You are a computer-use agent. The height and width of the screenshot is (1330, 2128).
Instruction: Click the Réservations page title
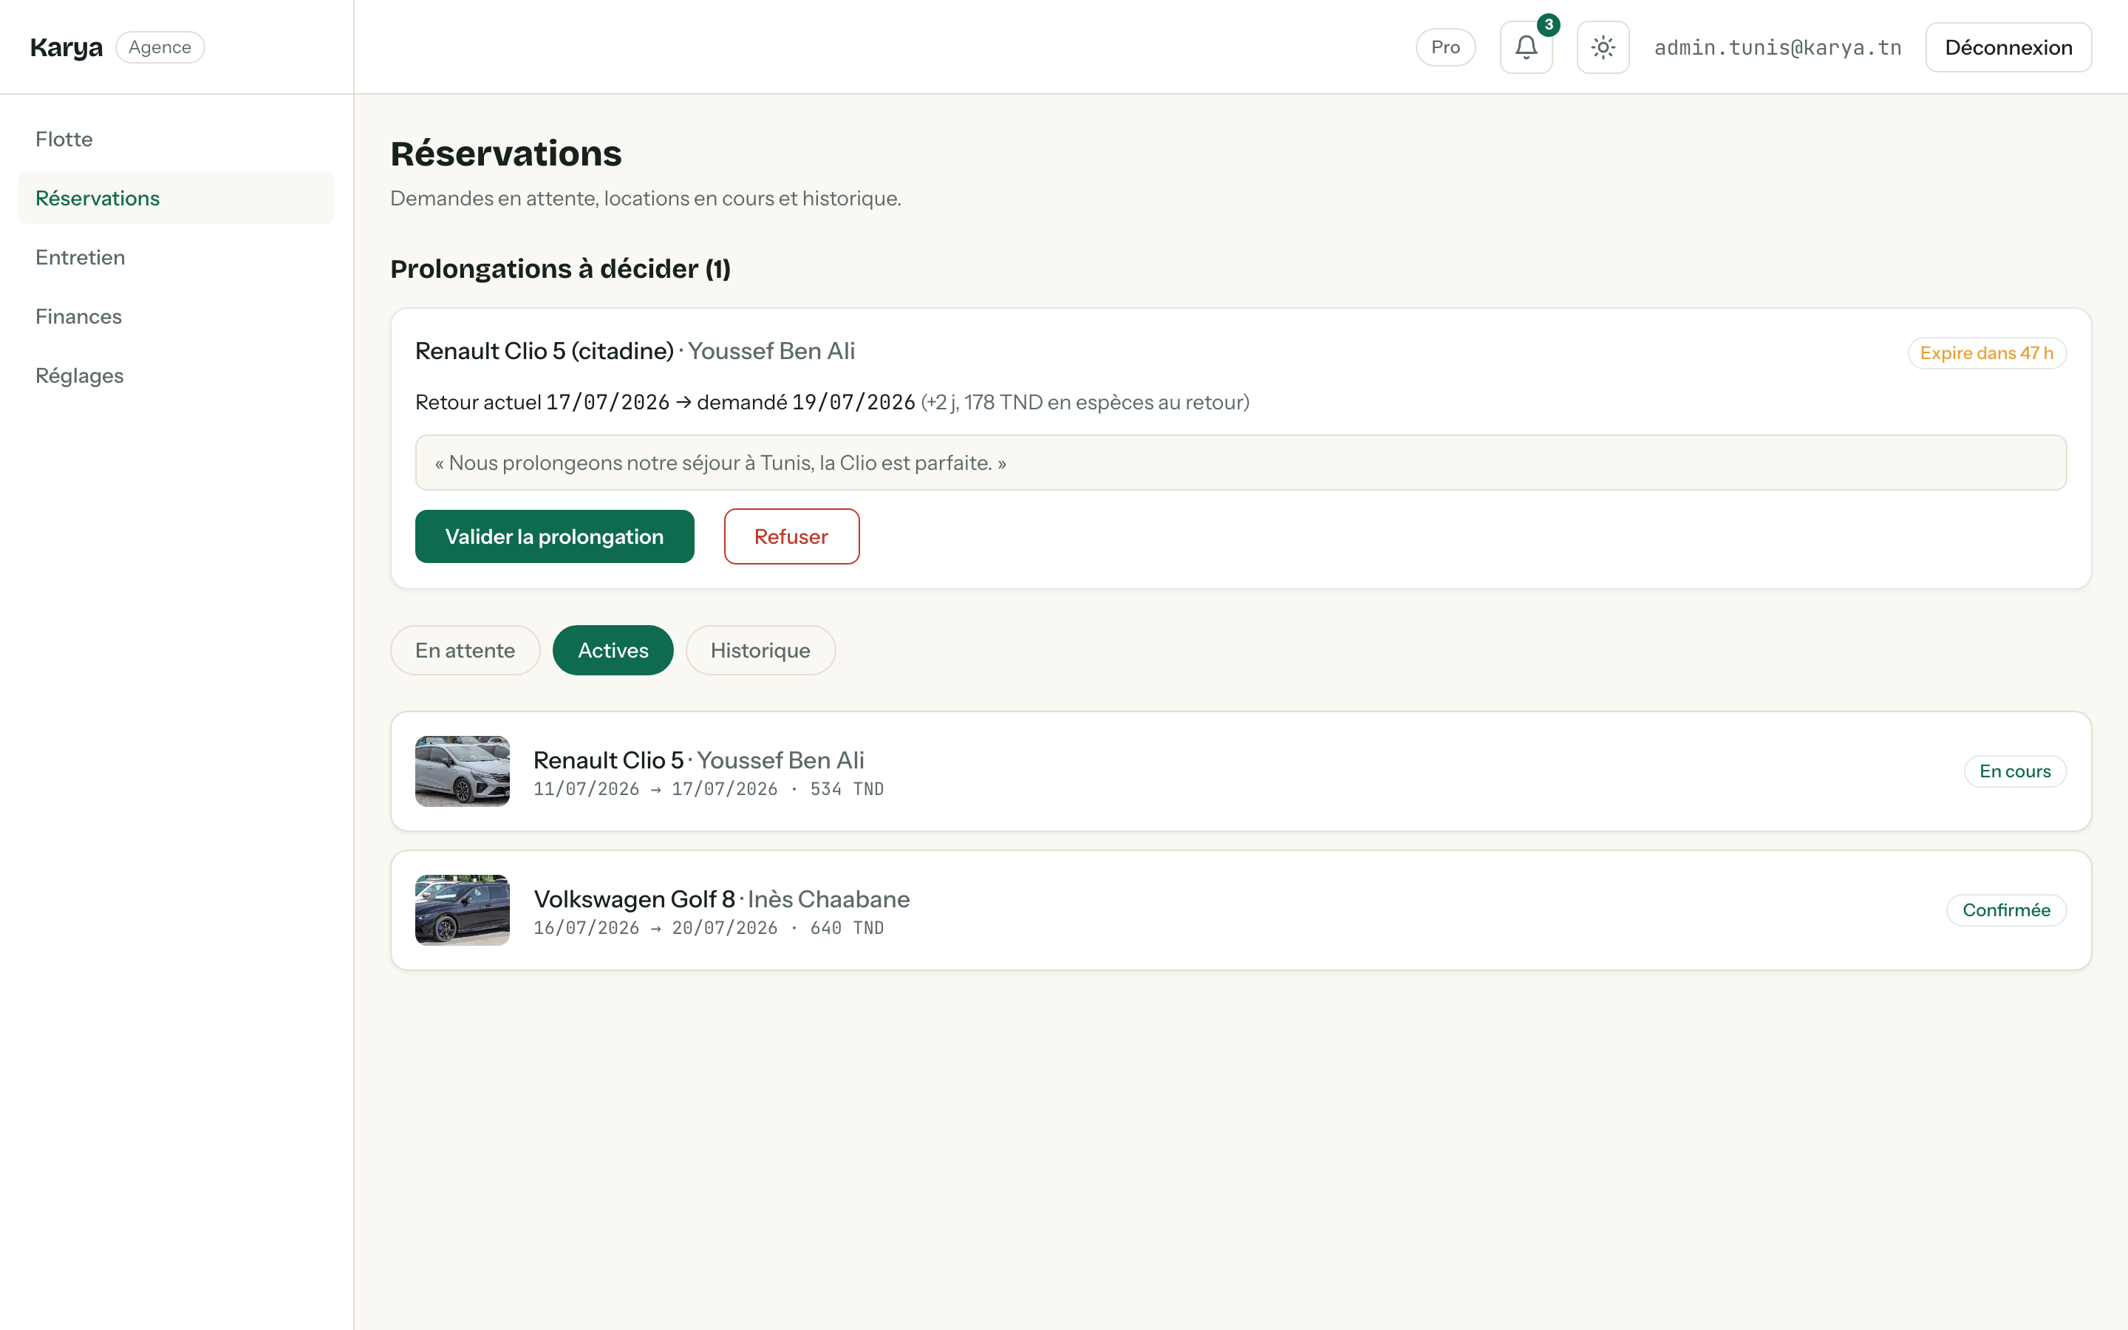[x=505, y=153]
